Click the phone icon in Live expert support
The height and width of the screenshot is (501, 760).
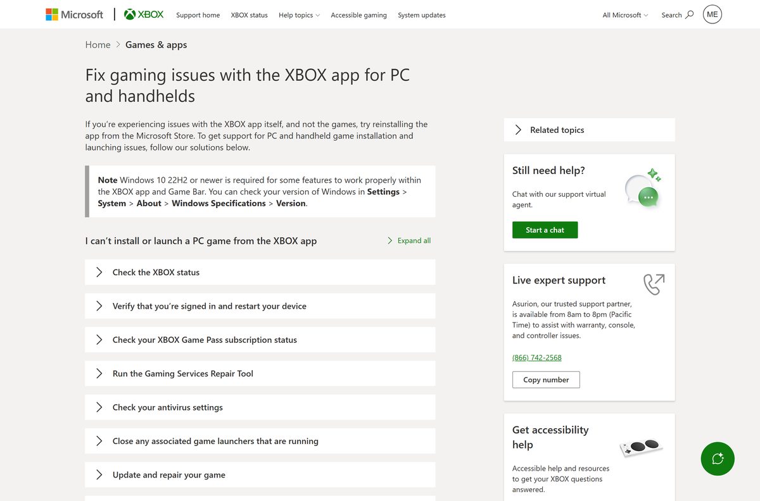[x=654, y=284]
